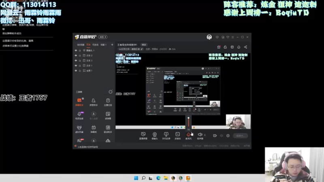
Task: Add a 手机投屏 phone mirroring source
Action: 166,136
